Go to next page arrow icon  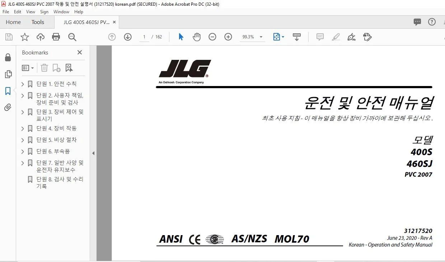pyautogui.click(x=128, y=37)
